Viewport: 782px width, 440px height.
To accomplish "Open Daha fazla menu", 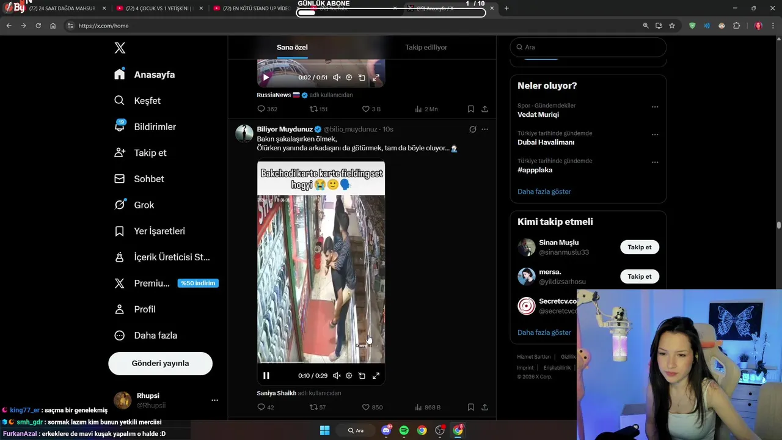I will [146, 335].
